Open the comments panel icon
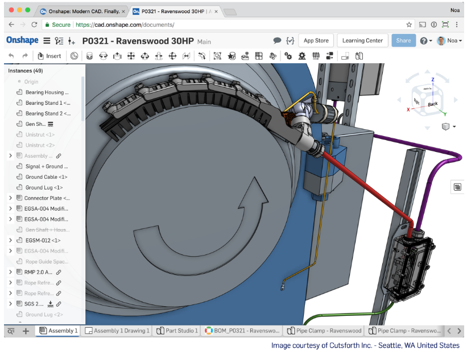 pos(278,40)
